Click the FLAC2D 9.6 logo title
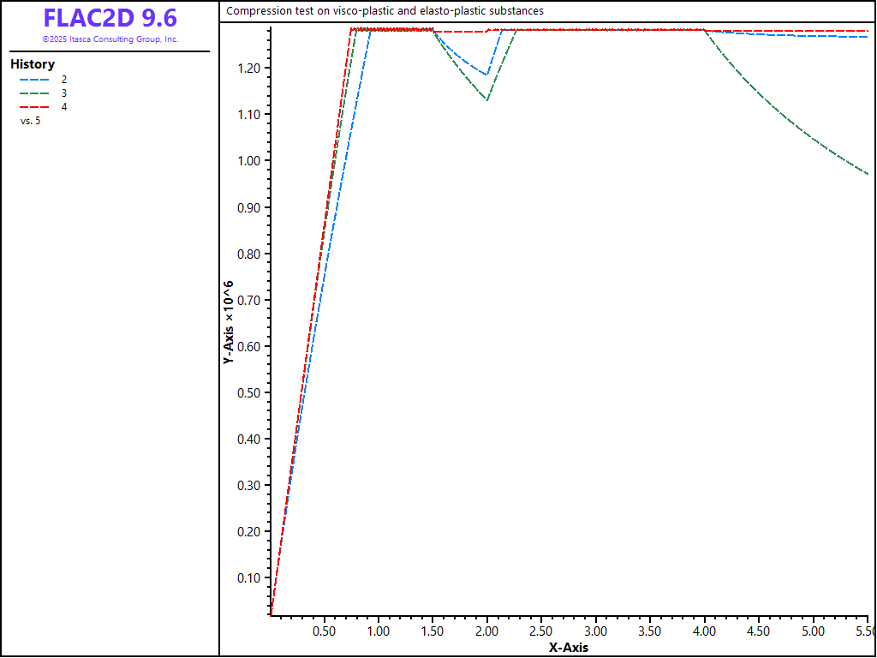The height and width of the screenshot is (658, 877). [110, 18]
